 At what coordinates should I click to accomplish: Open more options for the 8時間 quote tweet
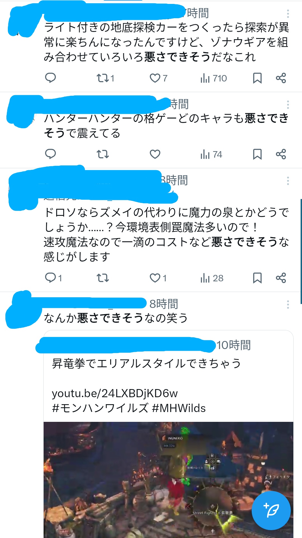tap(288, 304)
